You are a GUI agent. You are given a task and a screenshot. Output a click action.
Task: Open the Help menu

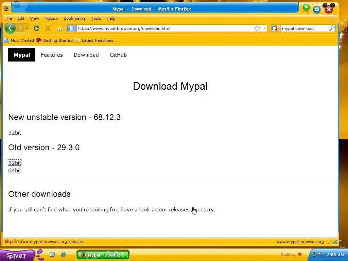pos(111,18)
